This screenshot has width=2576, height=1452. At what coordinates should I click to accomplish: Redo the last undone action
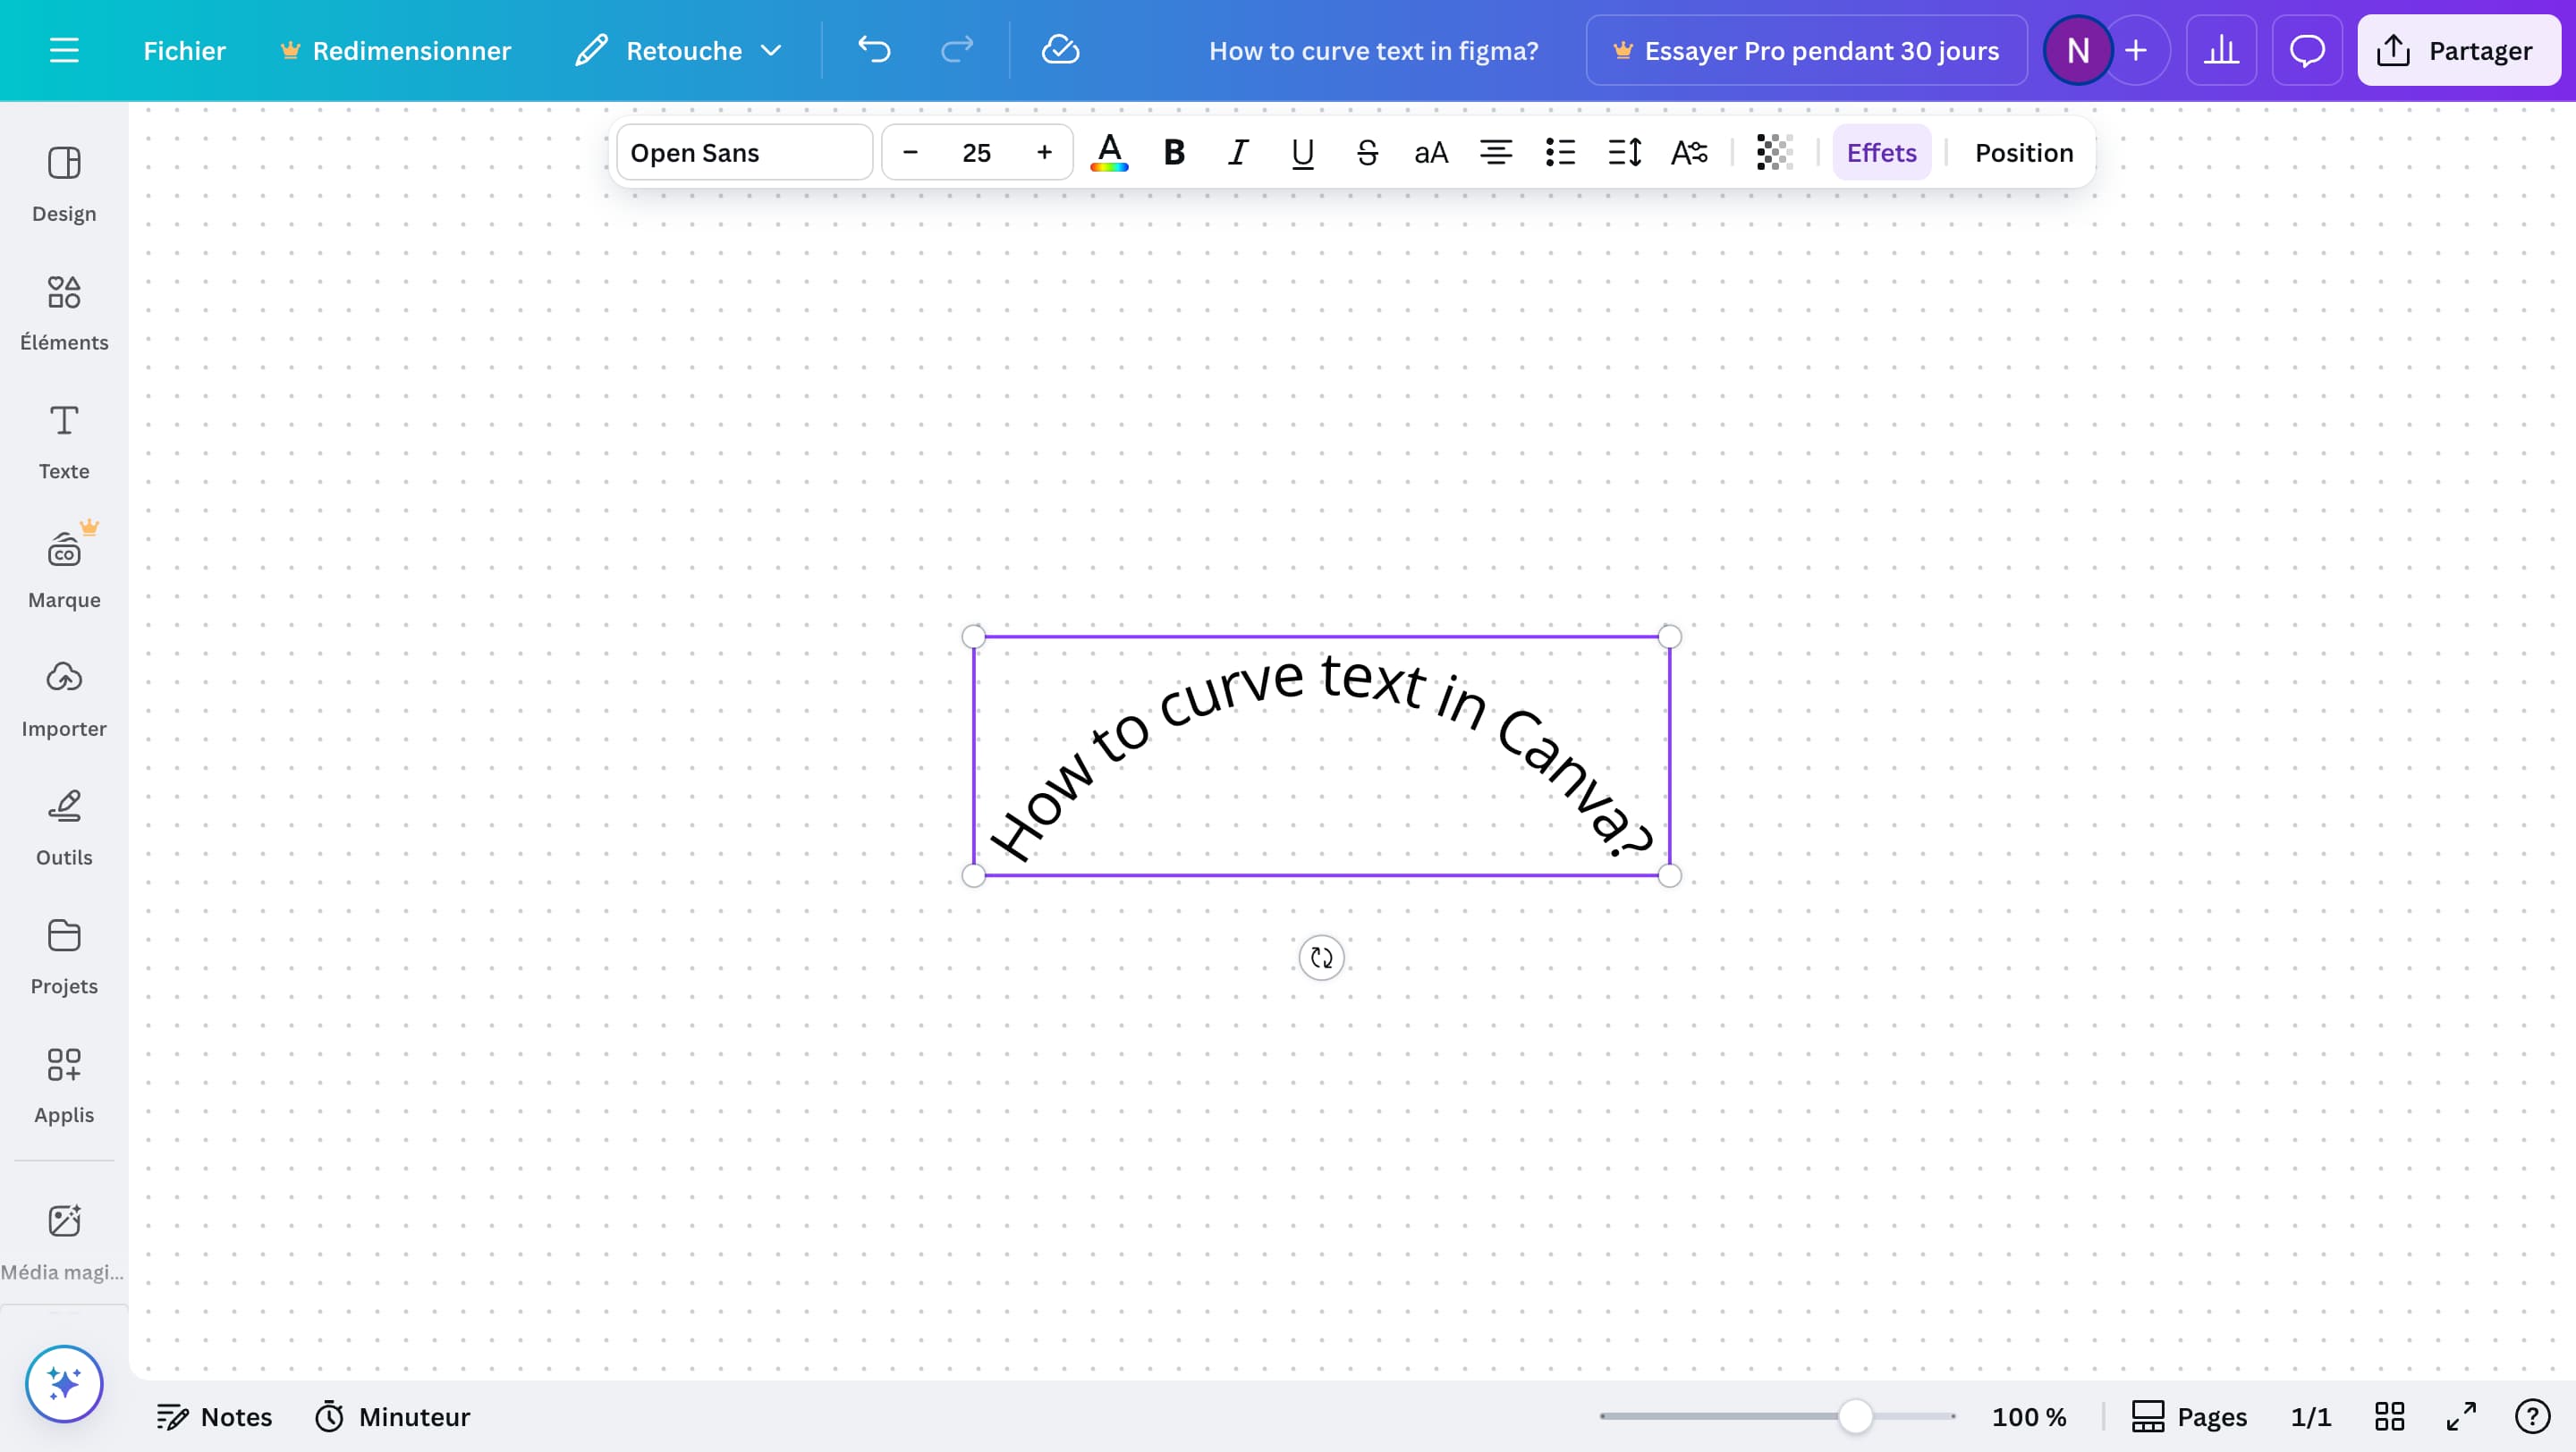click(x=957, y=50)
